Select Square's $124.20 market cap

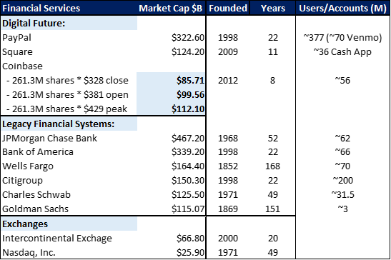(x=188, y=52)
